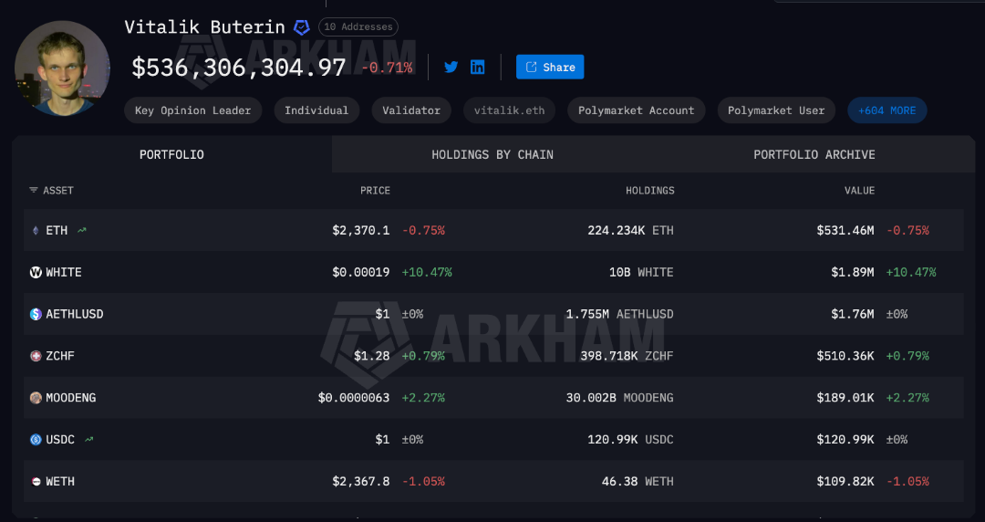Click the $109.82K value cell

pos(845,481)
